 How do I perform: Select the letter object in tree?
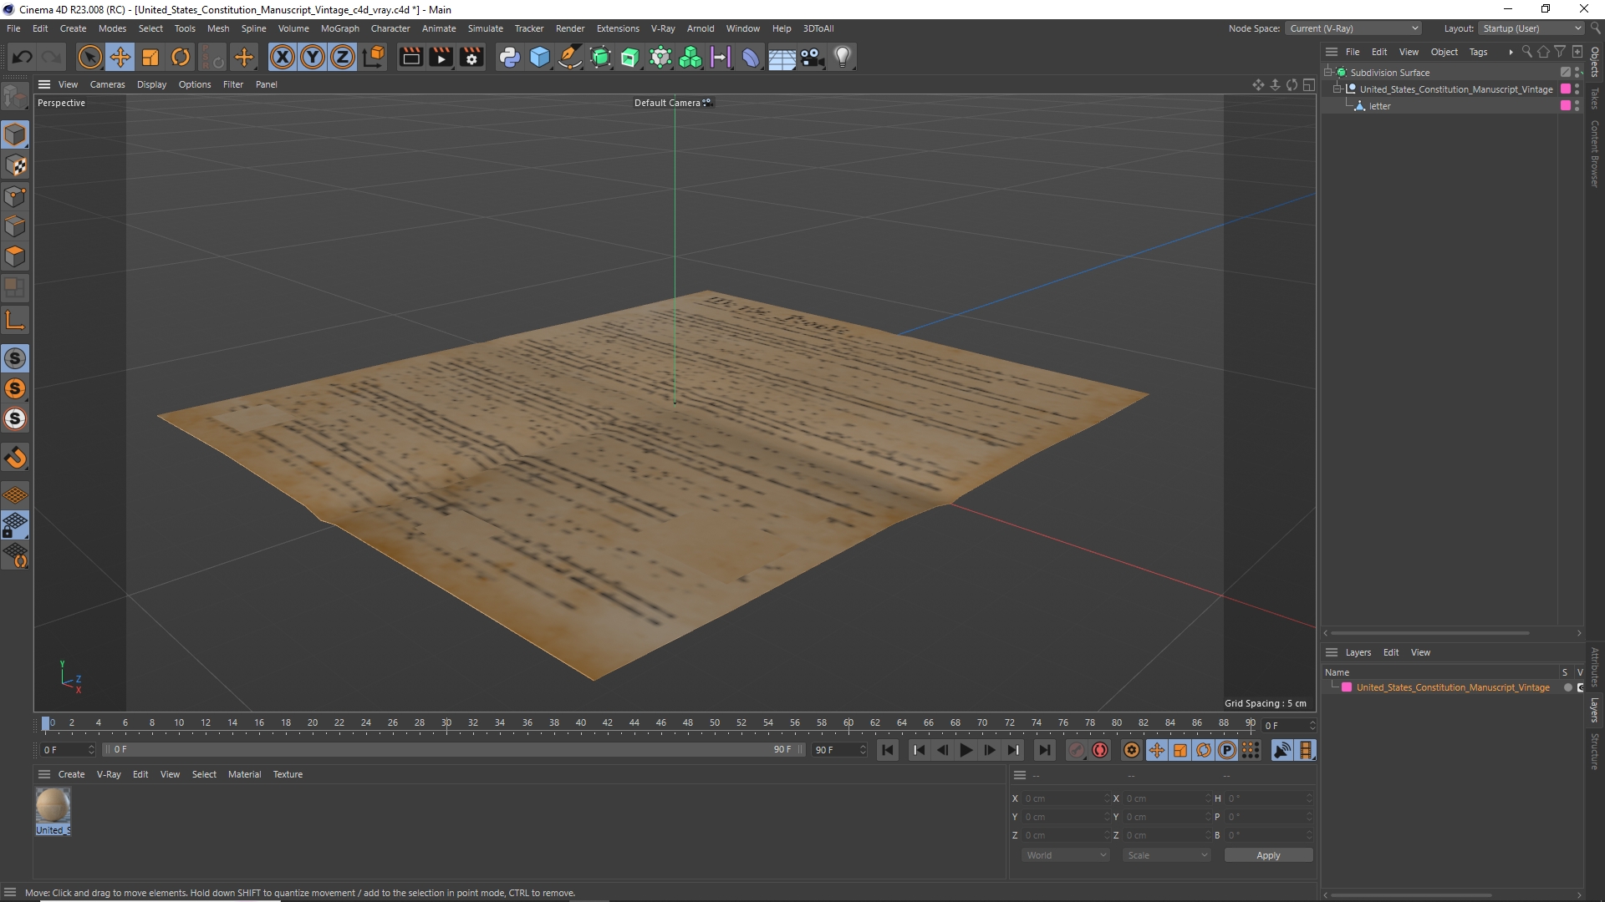click(1379, 106)
